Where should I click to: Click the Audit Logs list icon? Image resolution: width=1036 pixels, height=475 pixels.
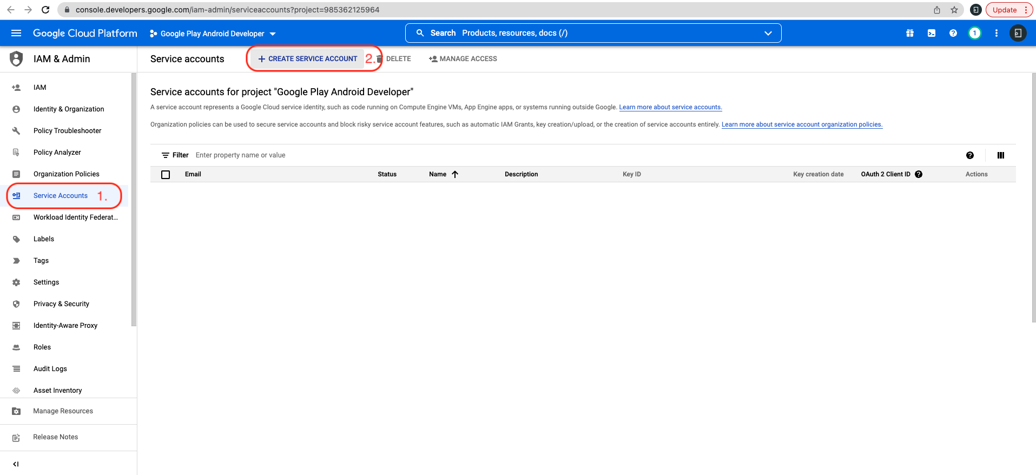coord(16,368)
